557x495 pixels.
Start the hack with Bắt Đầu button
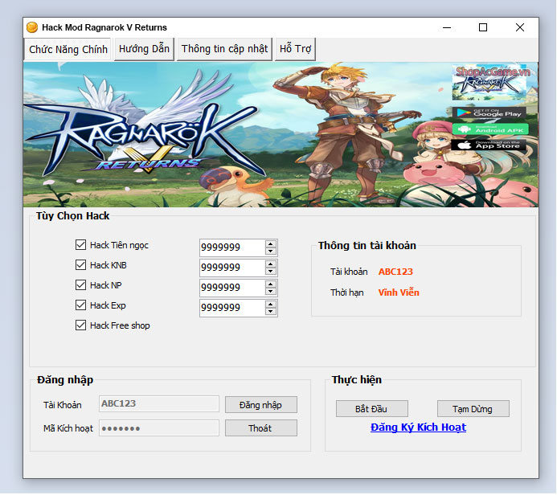pyautogui.click(x=372, y=409)
